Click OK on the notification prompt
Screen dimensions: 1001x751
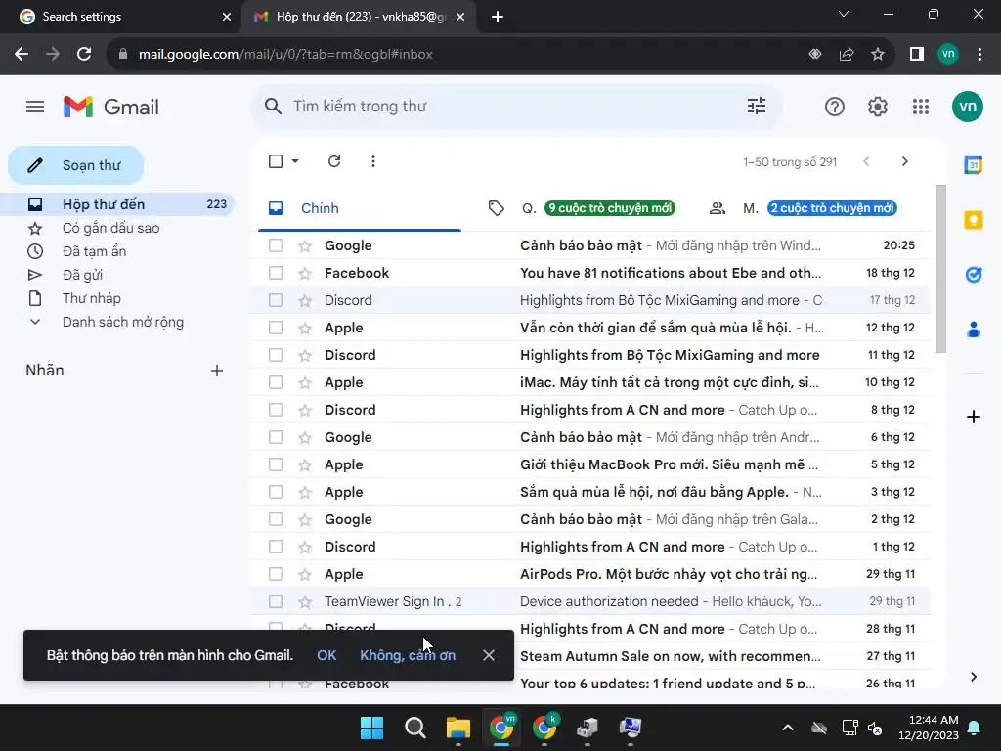click(326, 655)
